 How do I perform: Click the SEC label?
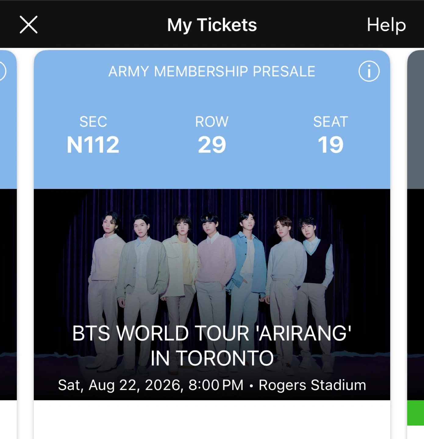pyautogui.click(x=93, y=122)
